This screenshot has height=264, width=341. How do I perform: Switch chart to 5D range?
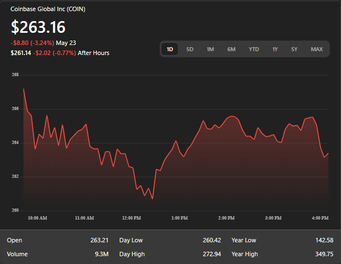pos(190,49)
